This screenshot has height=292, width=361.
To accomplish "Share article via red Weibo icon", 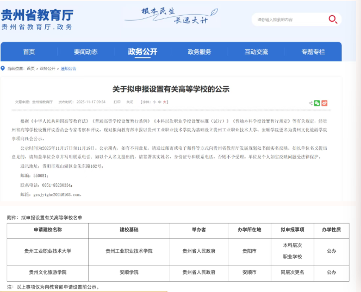I will 325,103.
